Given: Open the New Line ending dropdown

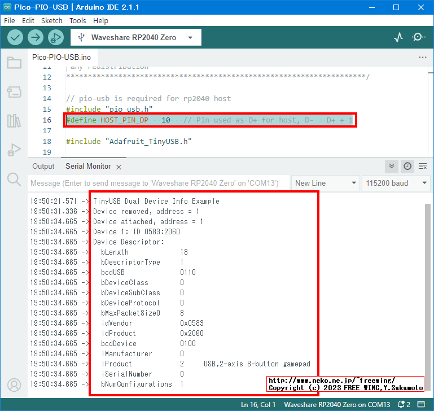Looking at the screenshot, I should tap(326, 183).
